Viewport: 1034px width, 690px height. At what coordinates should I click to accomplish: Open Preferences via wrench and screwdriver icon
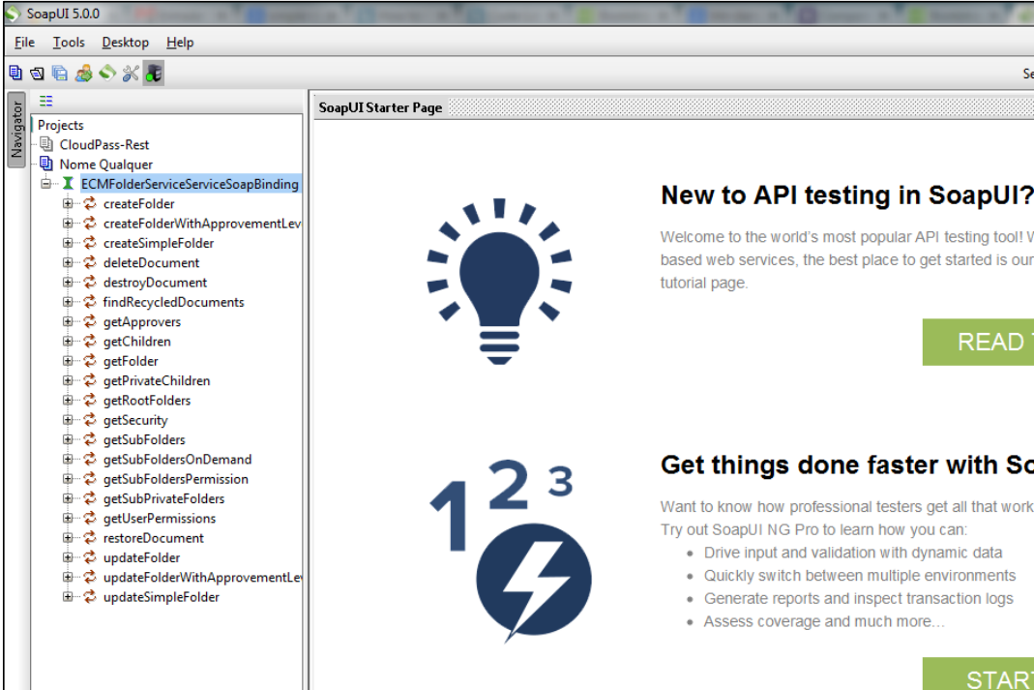(131, 74)
